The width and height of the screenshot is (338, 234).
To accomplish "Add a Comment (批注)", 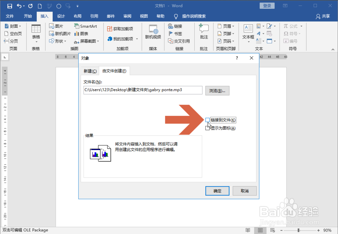I will [204, 32].
